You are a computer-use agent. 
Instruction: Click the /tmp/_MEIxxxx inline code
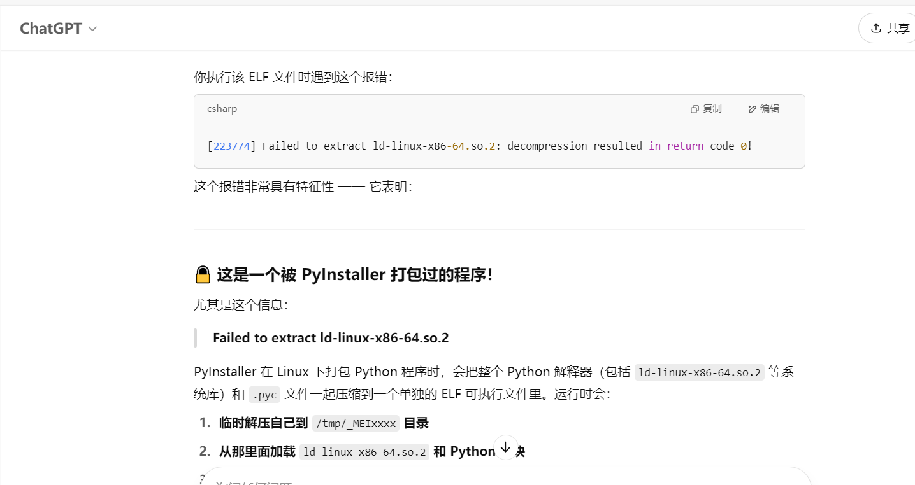[356, 423]
